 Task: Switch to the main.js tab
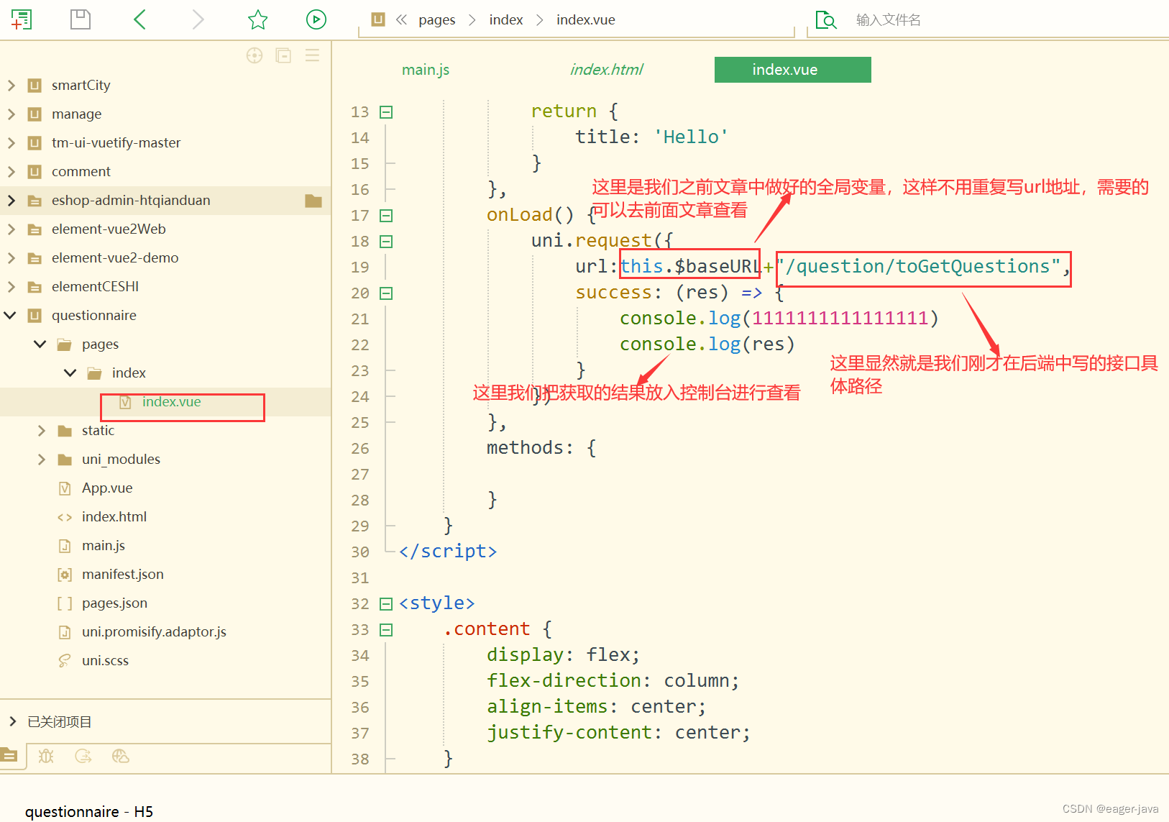(x=426, y=70)
